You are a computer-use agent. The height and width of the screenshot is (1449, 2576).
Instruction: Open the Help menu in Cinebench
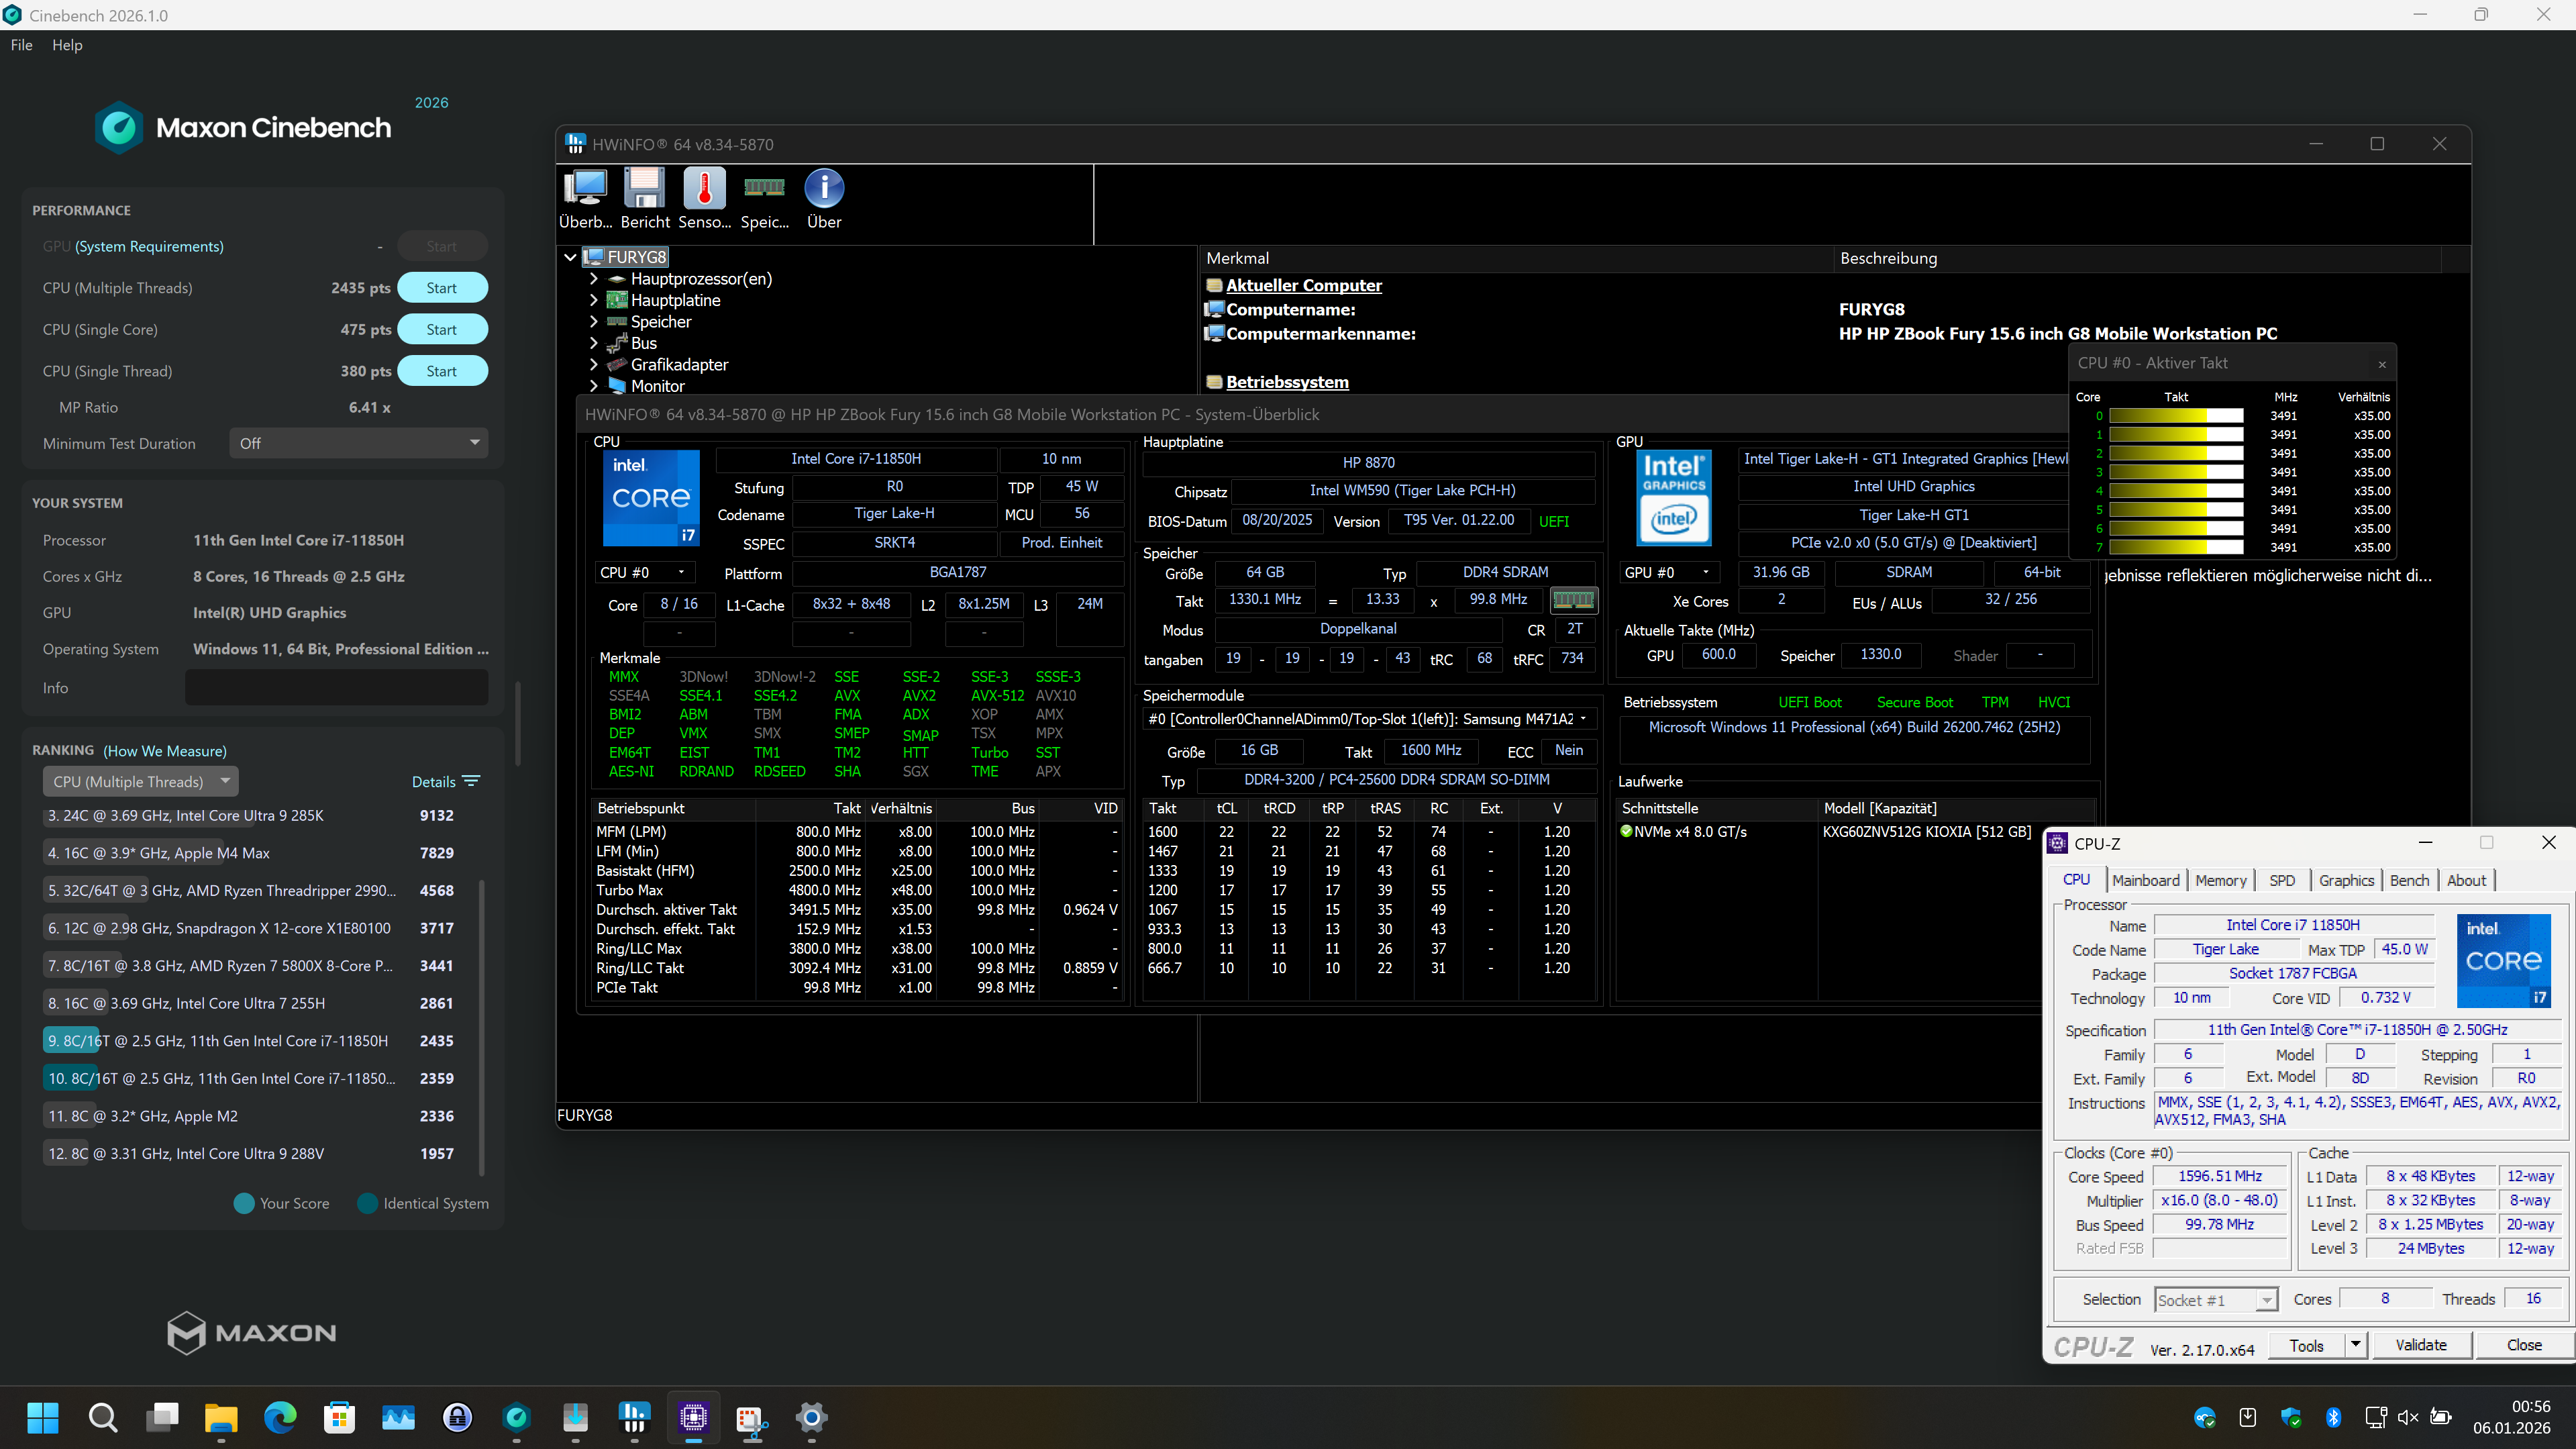point(67,45)
